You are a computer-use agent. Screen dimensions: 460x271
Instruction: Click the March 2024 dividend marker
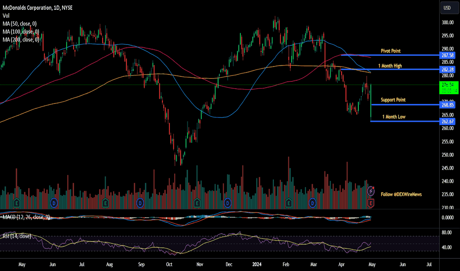coord(312,203)
